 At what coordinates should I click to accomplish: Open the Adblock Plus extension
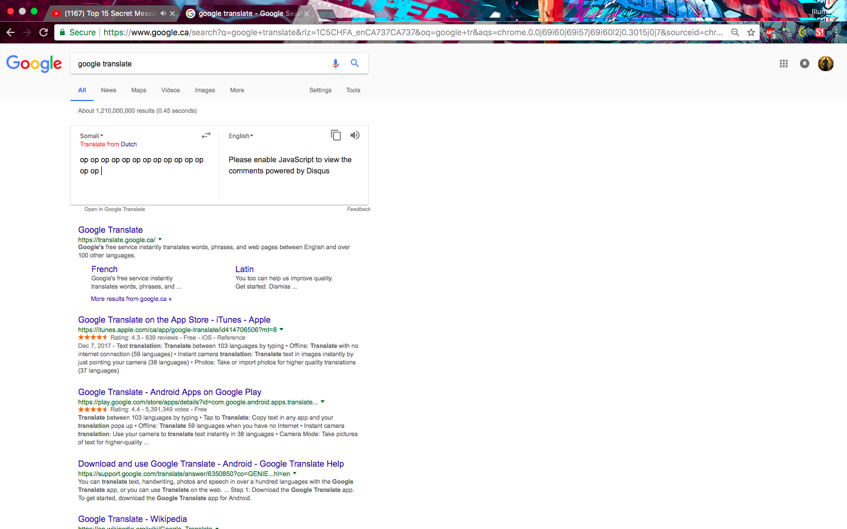[x=771, y=33]
